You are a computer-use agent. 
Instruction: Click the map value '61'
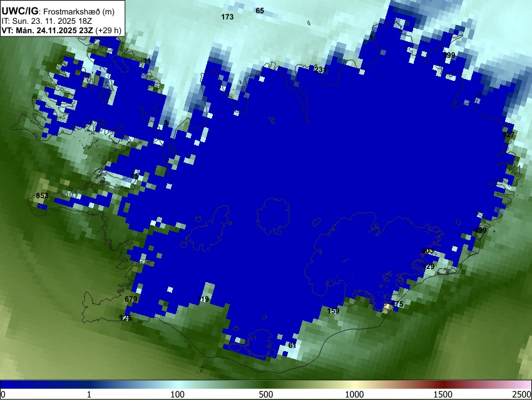click(x=292, y=345)
